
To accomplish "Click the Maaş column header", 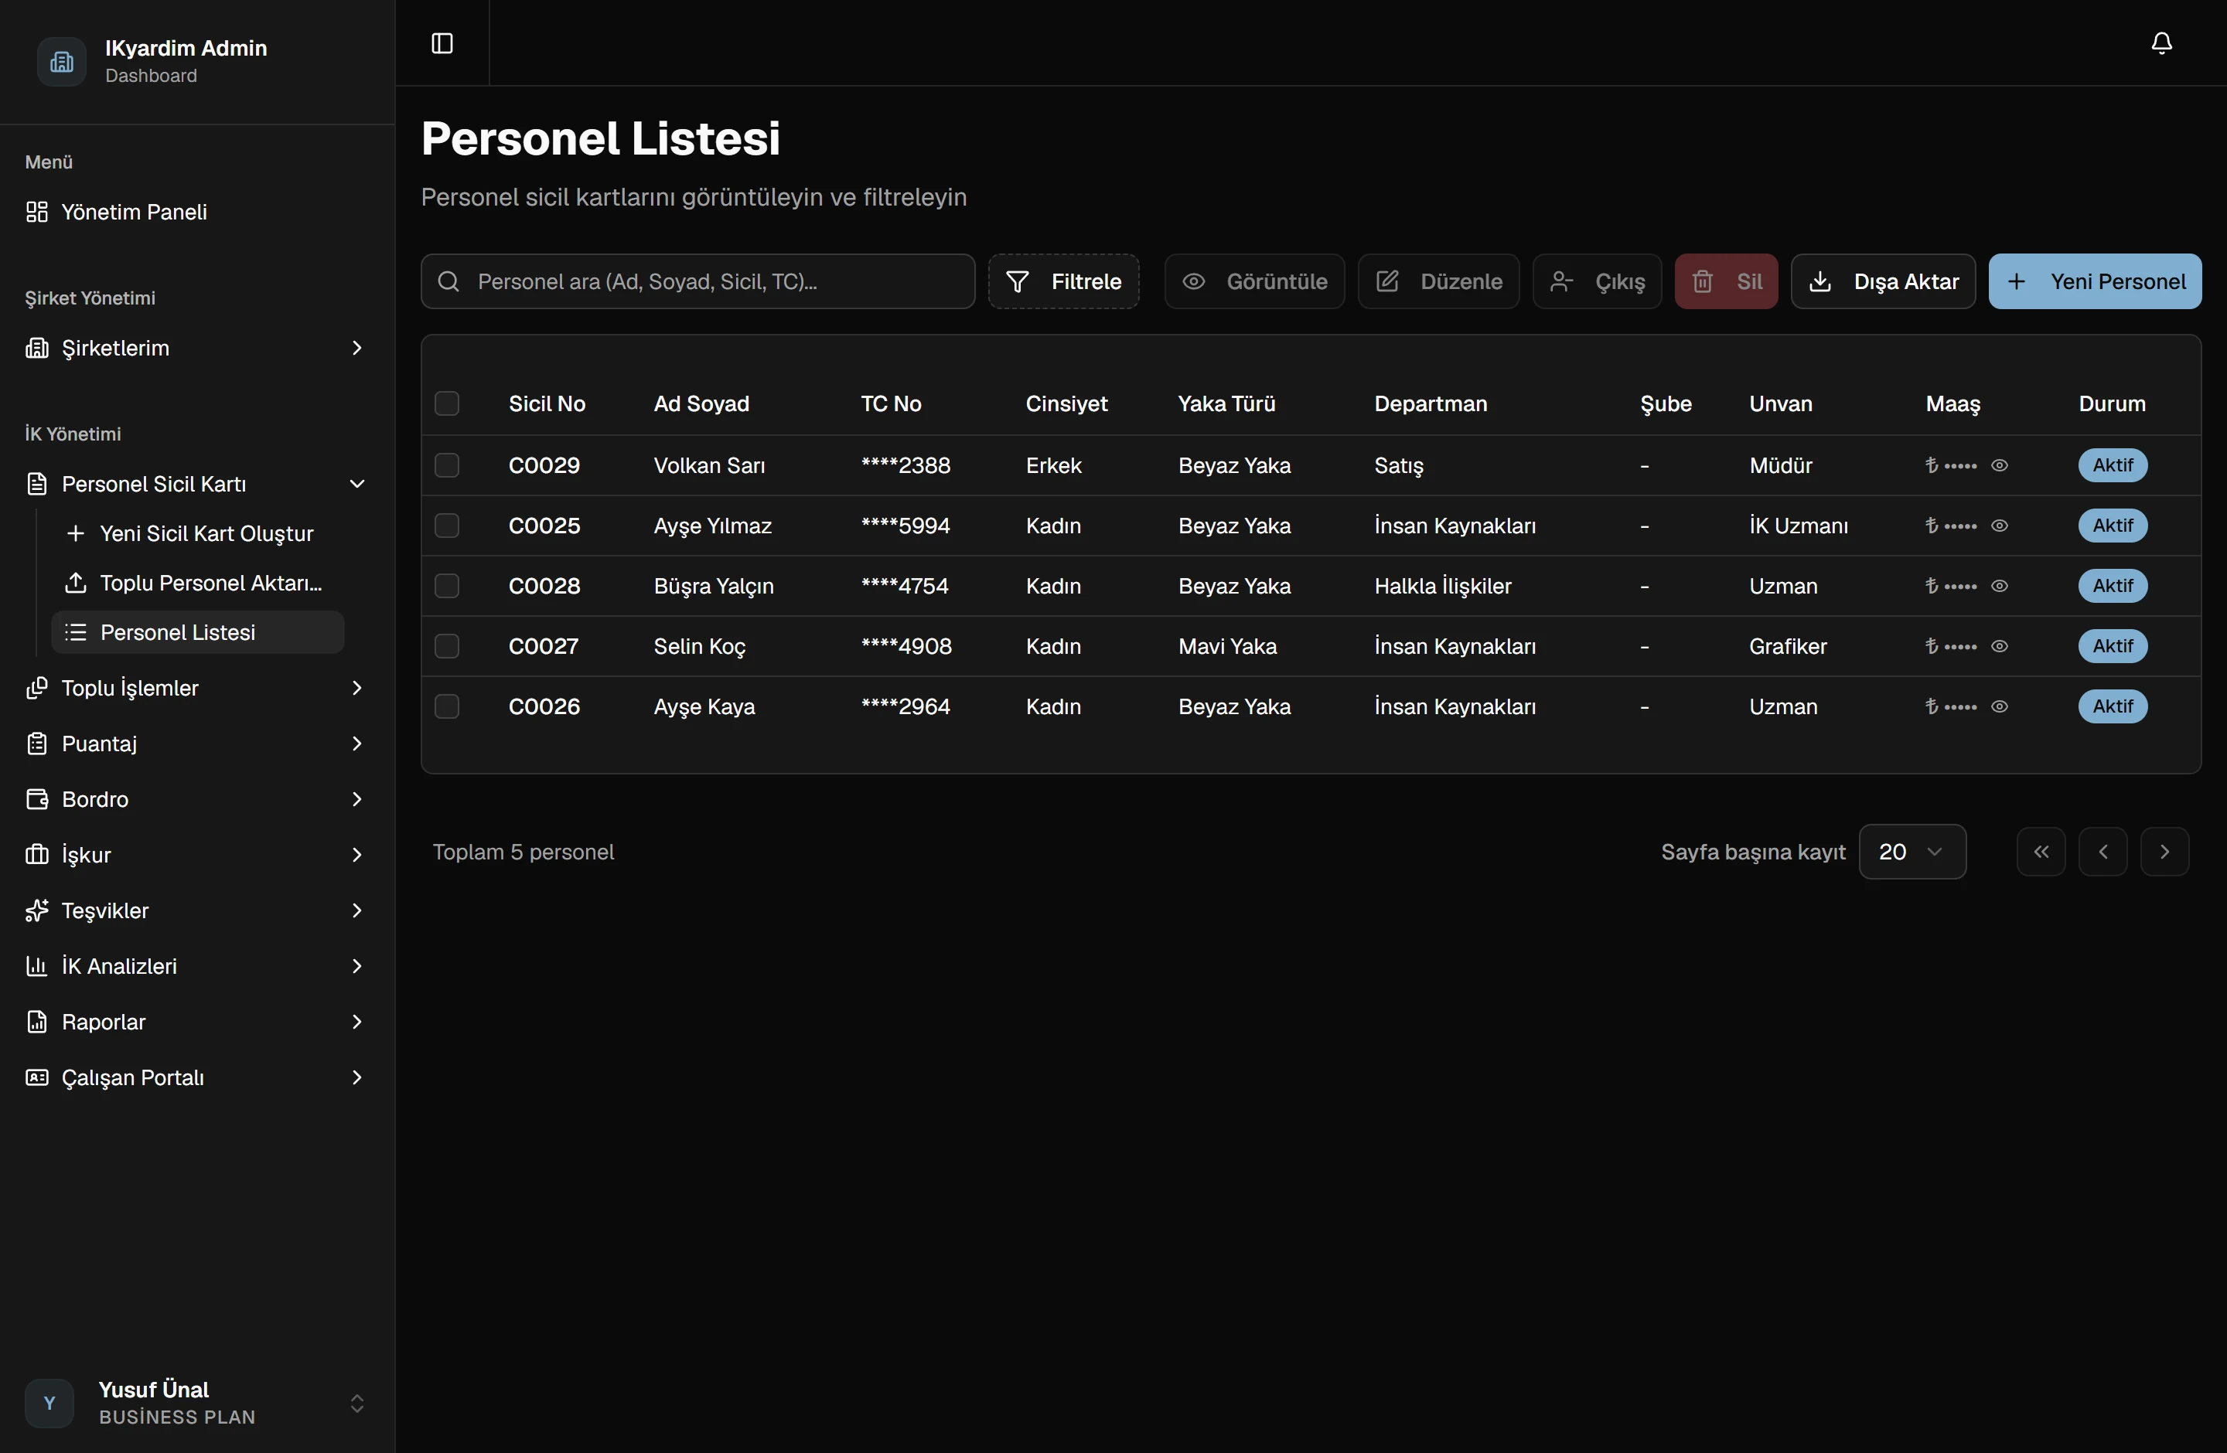I will (x=1952, y=404).
